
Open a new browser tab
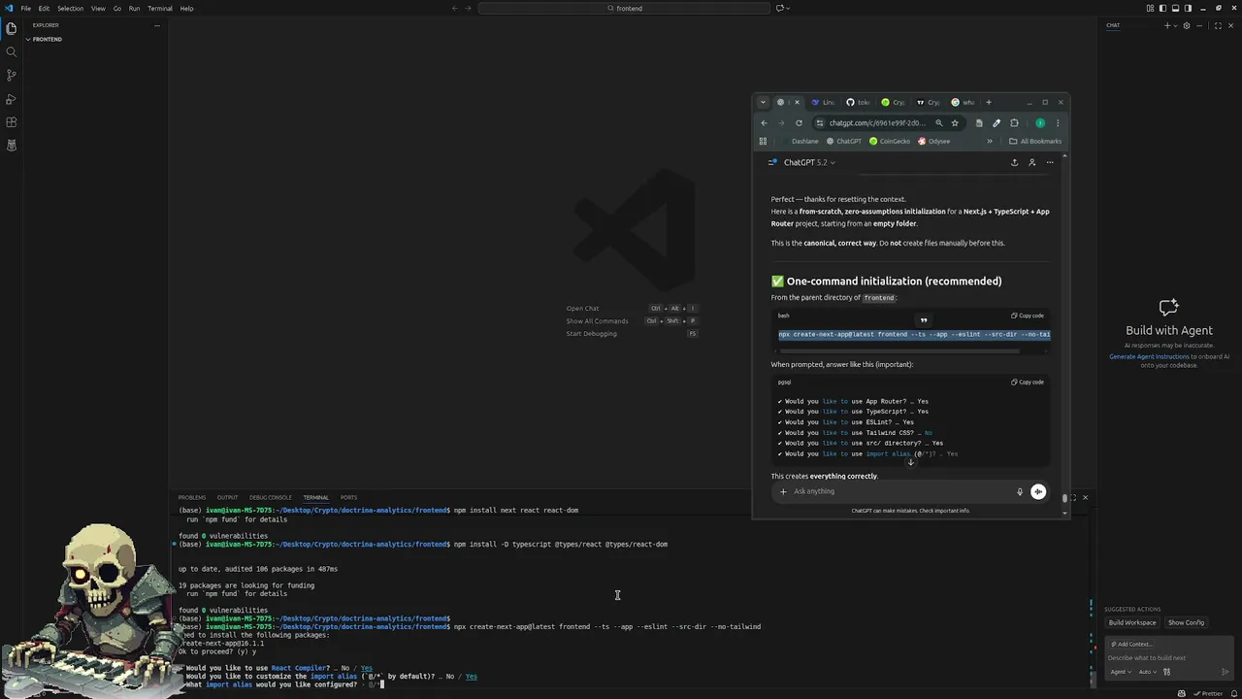coord(989,102)
